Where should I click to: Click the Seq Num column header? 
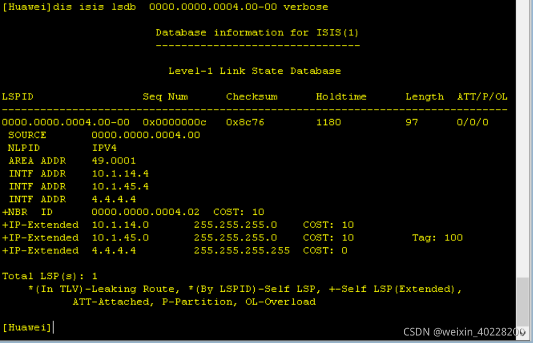point(165,97)
